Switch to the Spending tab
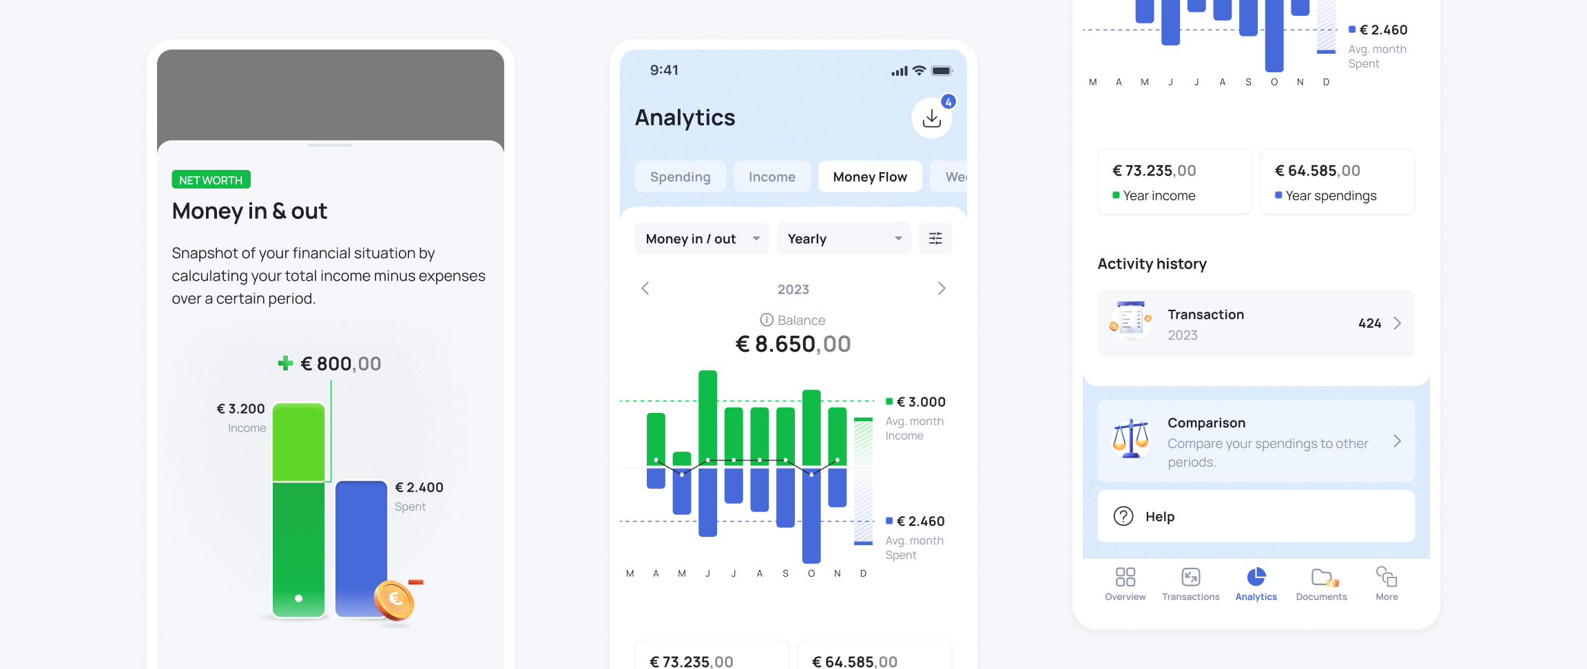Image resolution: width=1587 pixels, height=669 pixels. pos(680,177)
